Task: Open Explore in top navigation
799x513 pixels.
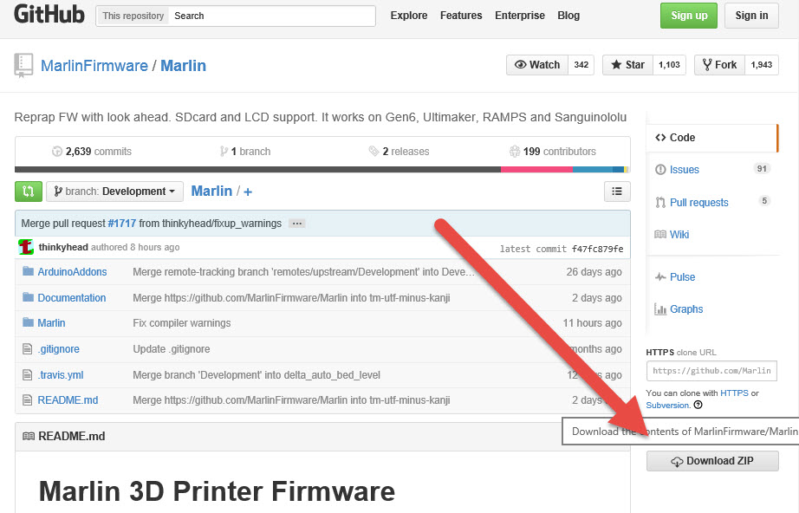Action: coord(409,16)
